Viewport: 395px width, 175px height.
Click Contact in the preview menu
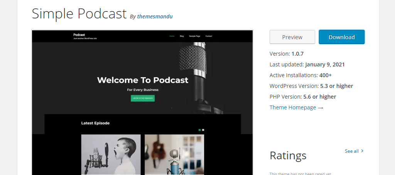(209, 36)
